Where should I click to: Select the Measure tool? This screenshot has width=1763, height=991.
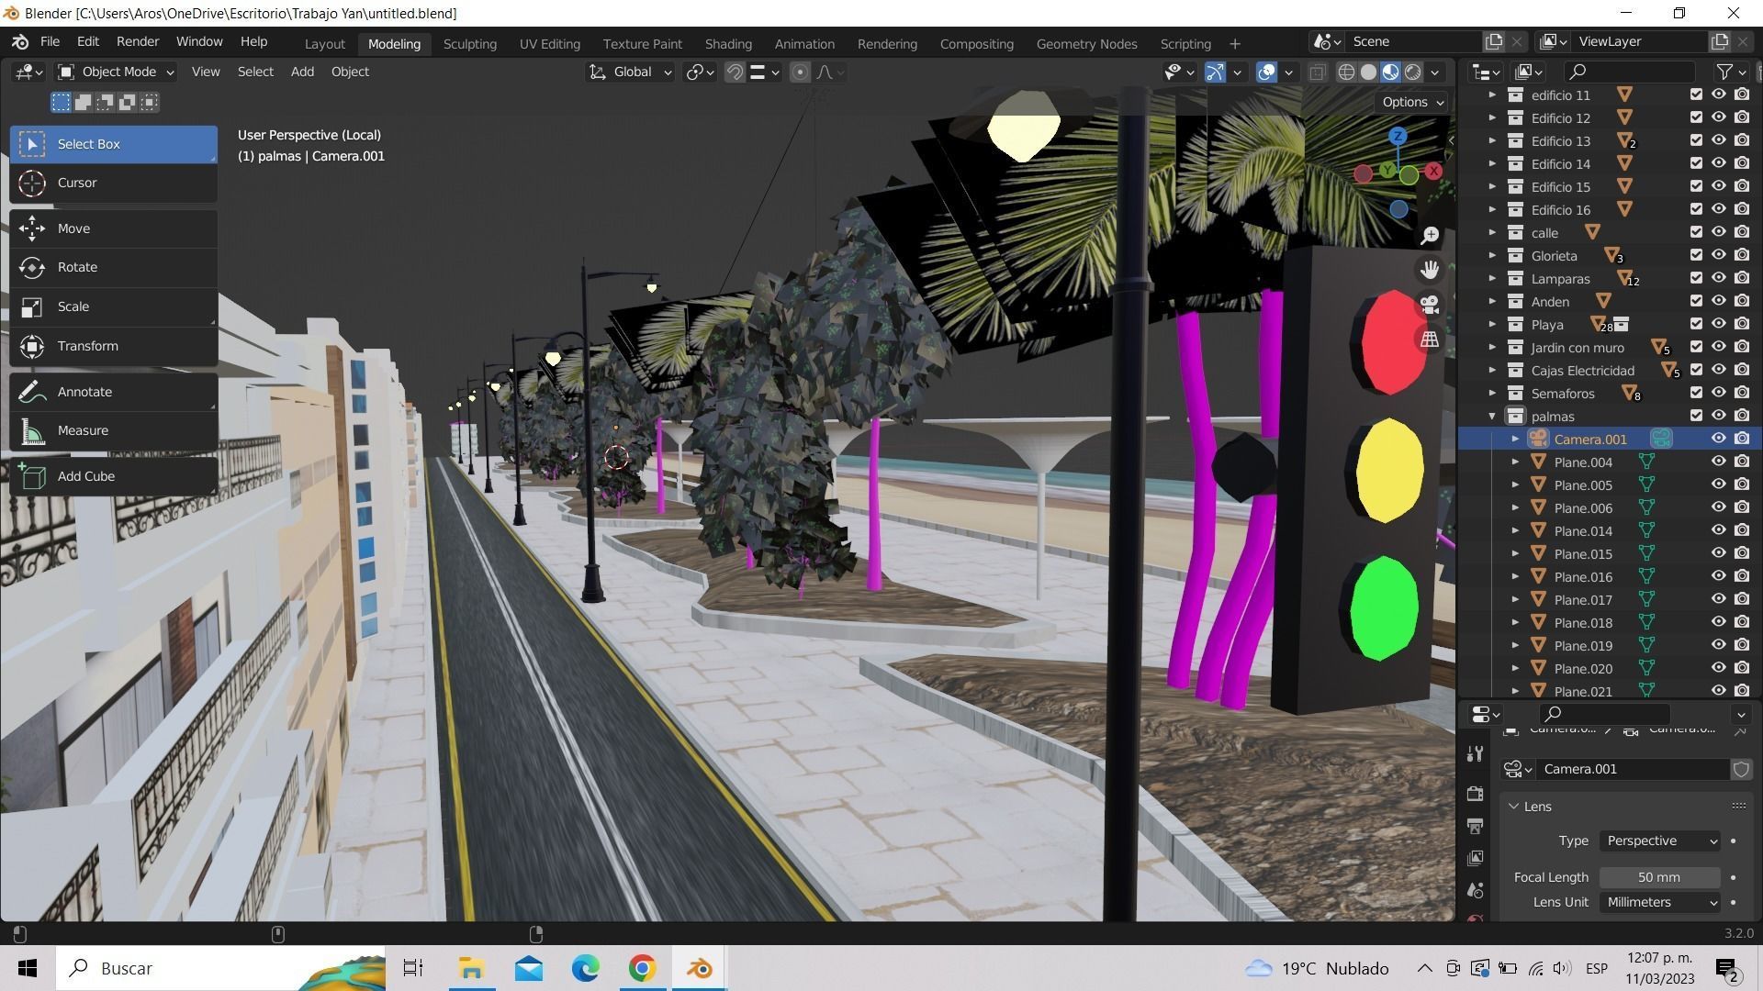coord(113,430)
